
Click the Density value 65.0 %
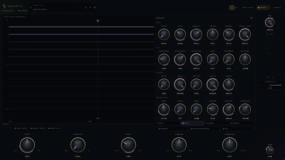pos(196,43)
